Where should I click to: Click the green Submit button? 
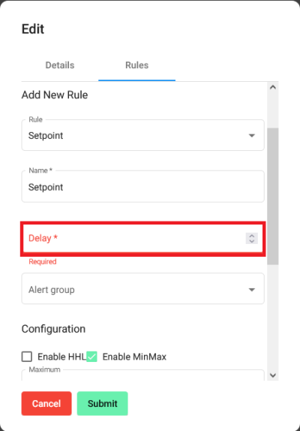coord(103,403)
